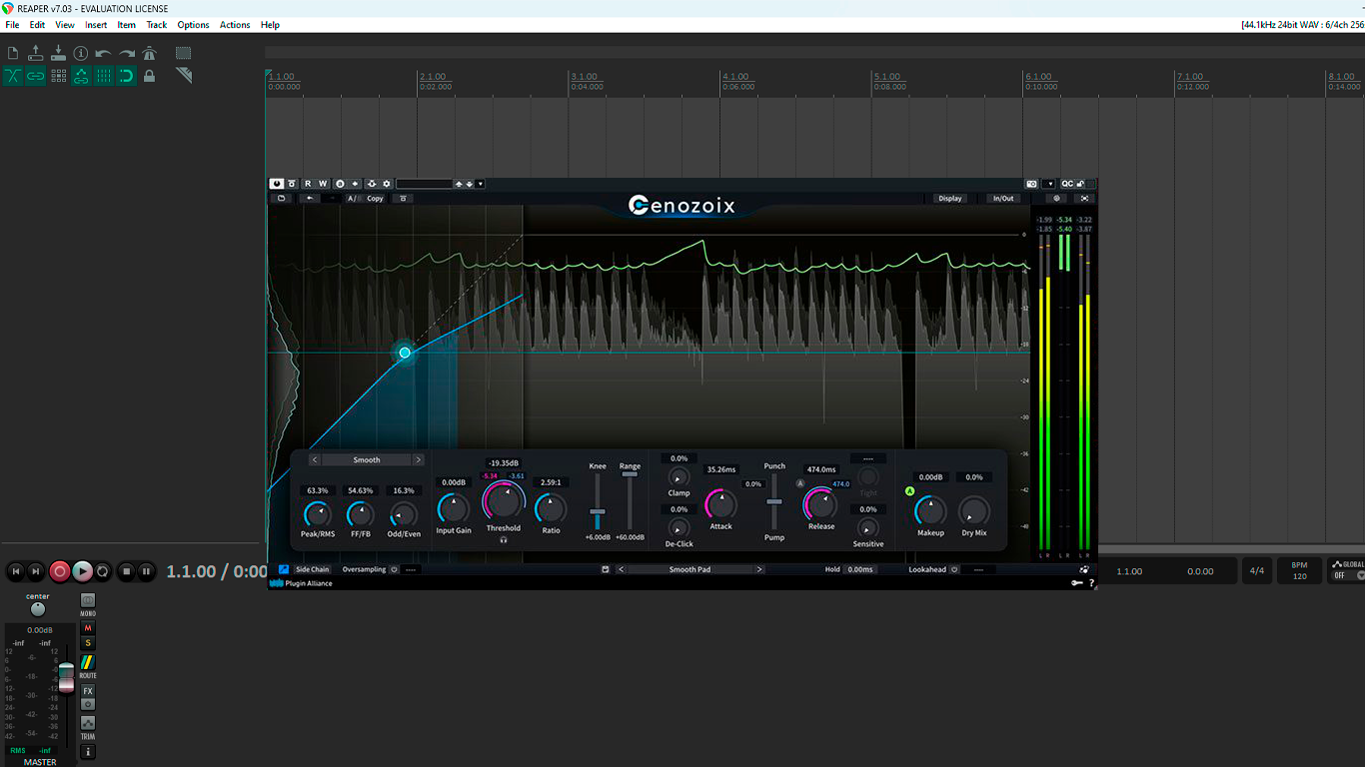Open the Smooth Pad preset selector
1365x767 pixels.
click(x=689, y=569)
